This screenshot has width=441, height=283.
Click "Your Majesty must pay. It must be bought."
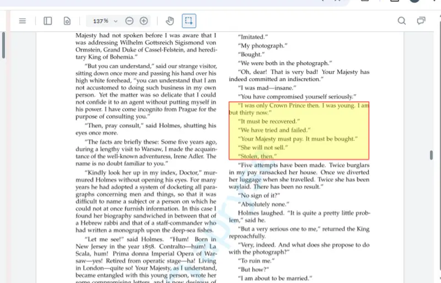pyautogui.click(x=298, y=139)
